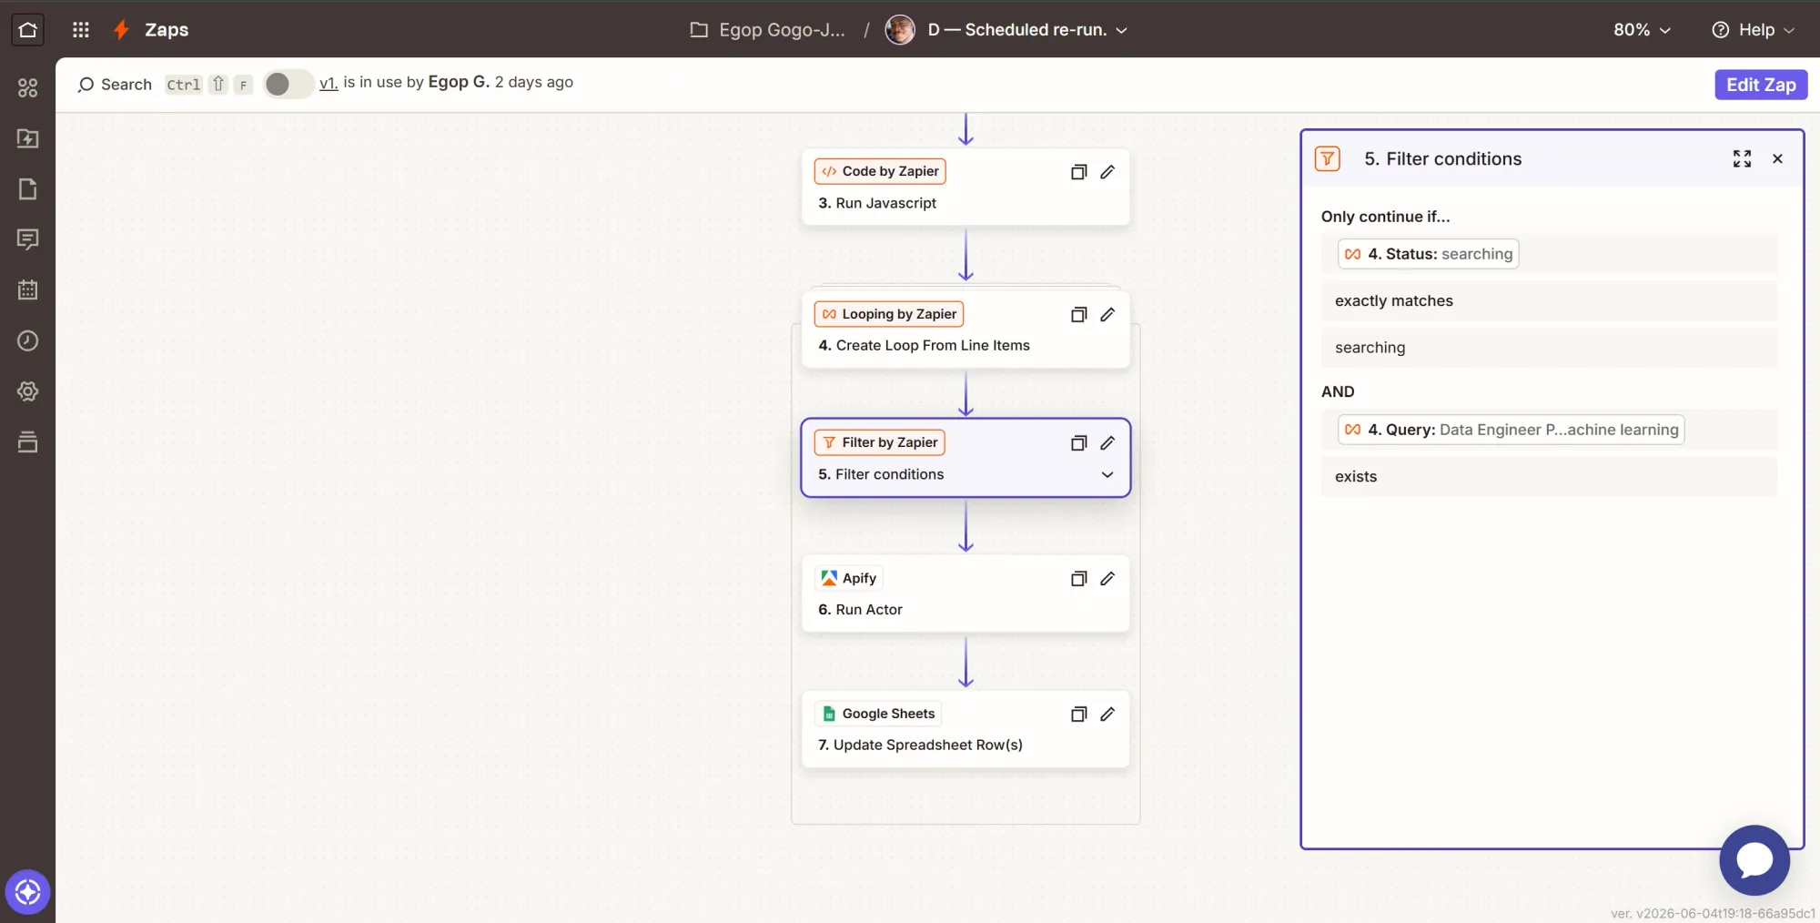The image size is (1820, 923).
Task: Duplicate the Apify Run Actor step
Action: pos(1078,579)
